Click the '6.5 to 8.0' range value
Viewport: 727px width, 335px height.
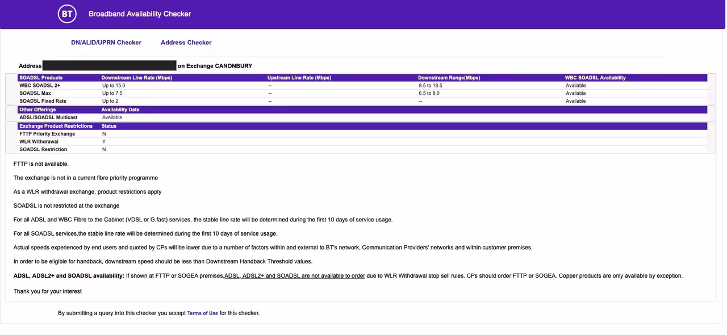[429, 93]
